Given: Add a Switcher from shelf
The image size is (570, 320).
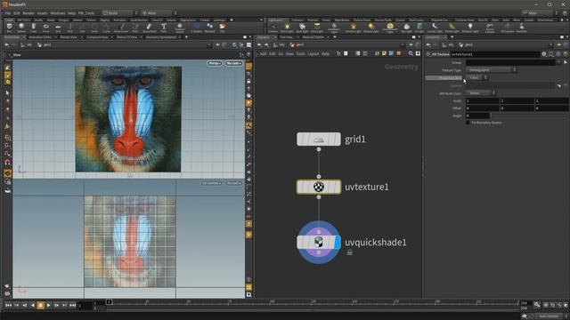Looking at the screenshot, I should [x=522, y=28].
